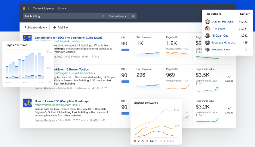Open the More menu
The image size is (255, 147).
point(62,8)
